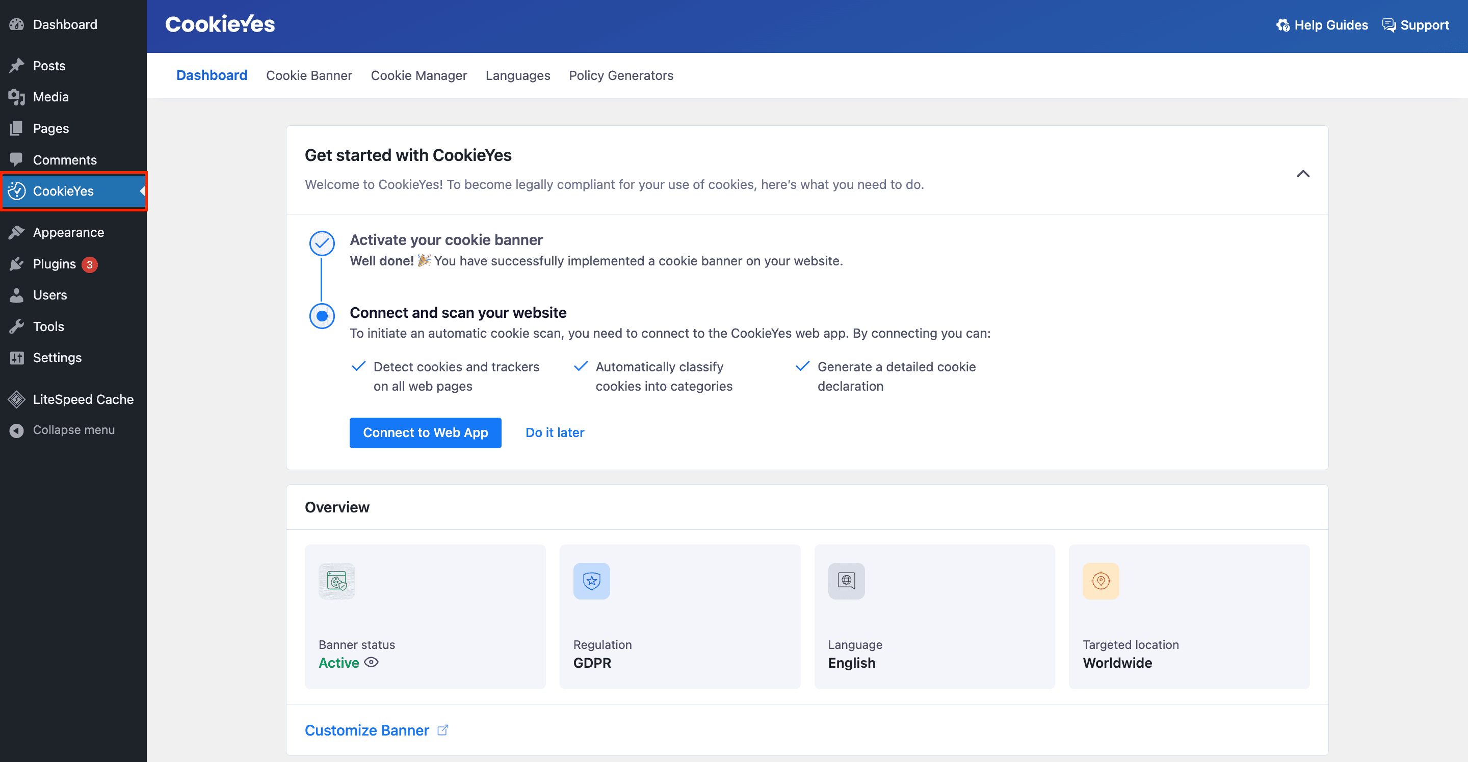Viewport: 1468px width, 762px height.
Task: Click the Pages icon in sidebar
Action: (16, 129)
